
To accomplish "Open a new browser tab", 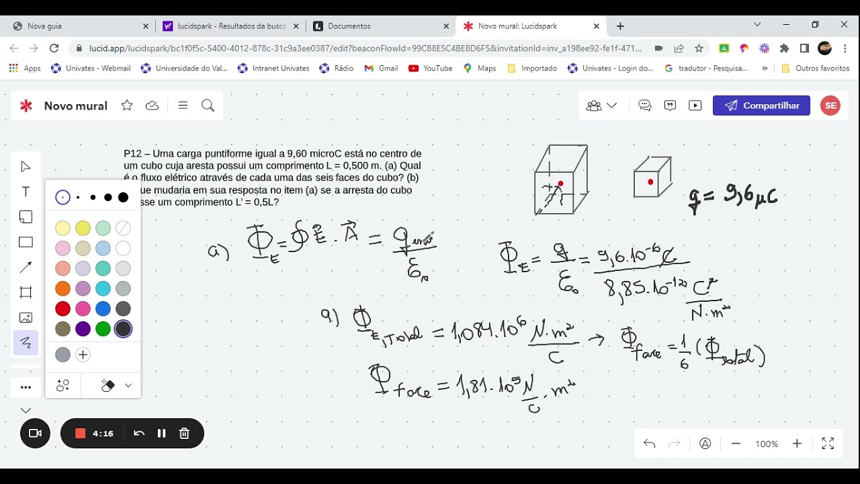I will pos(620,26).
